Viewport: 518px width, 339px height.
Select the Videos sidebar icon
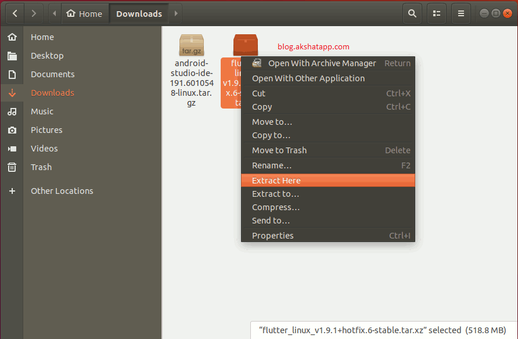coord(12,149)
